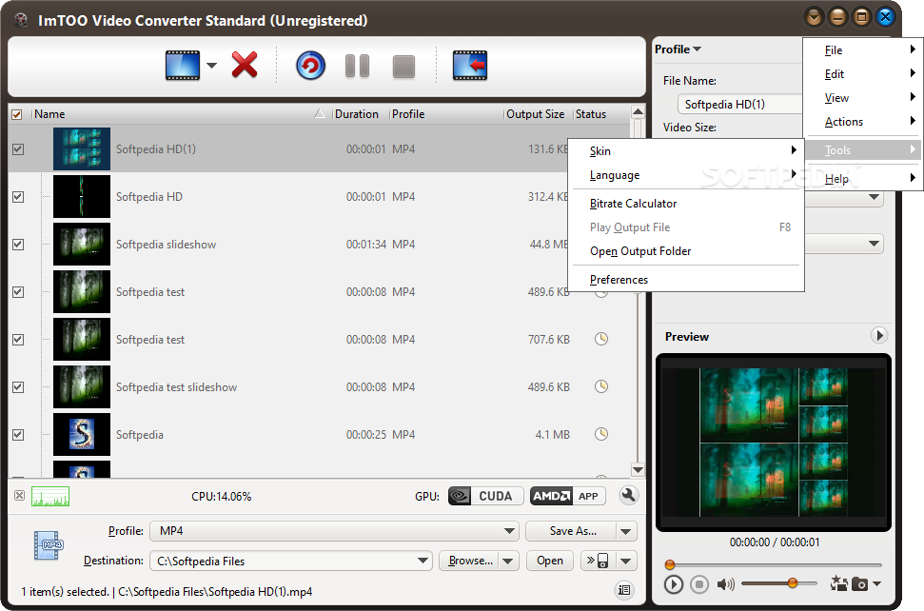Open the Actions menu
This screenshot has height=611, width=924.
[864, 122]
